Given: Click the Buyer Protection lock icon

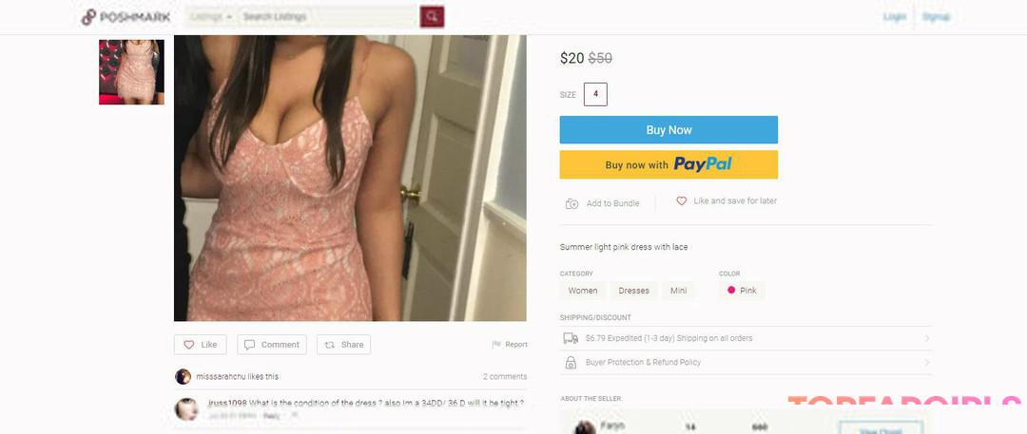Looking at the screenshot, I should click(x=571, y=362).
